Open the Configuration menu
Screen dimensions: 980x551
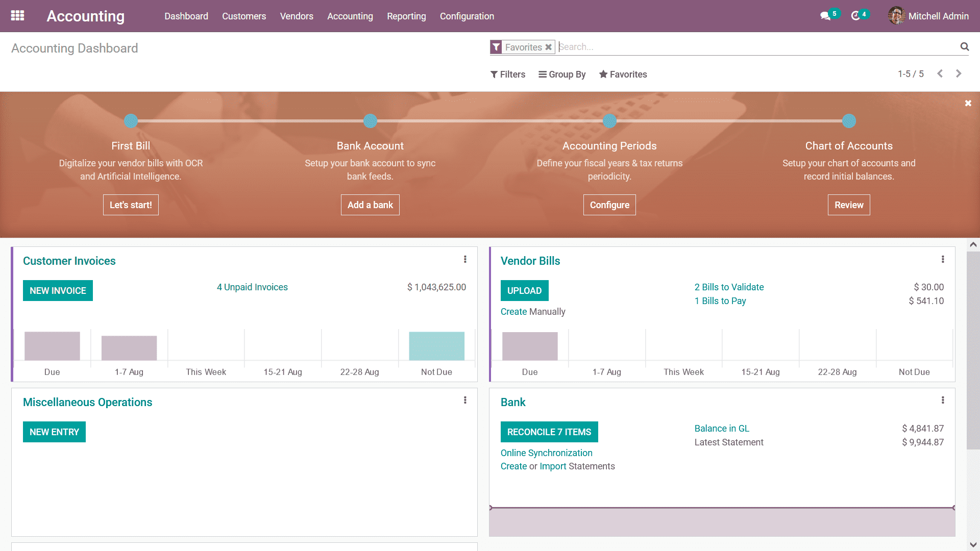467,16
